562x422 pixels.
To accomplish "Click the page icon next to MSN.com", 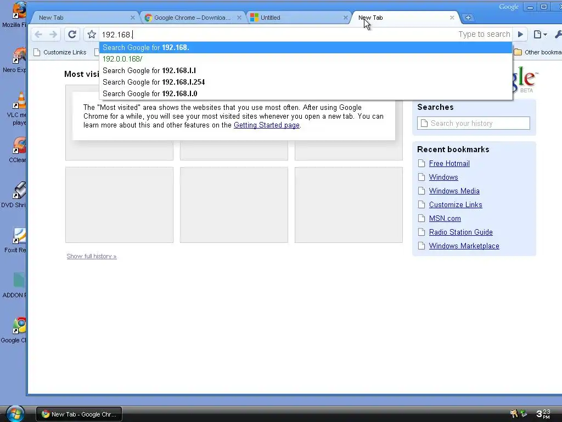I will pyautogui.click(x=421, y=218).
